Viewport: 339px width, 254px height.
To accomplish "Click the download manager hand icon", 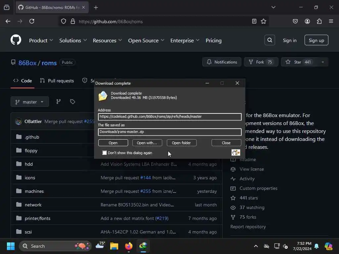I will click(x=236, y=152).
